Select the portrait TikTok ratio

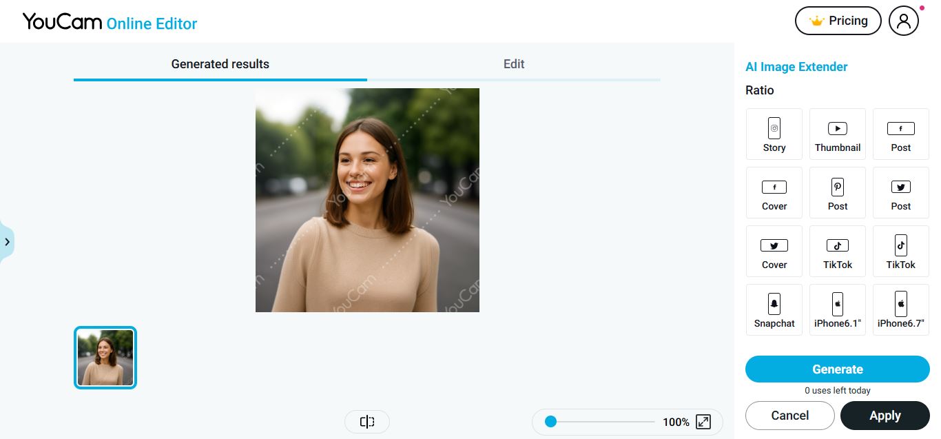[900, 251]
